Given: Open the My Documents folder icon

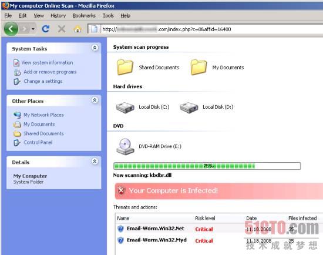Looking at the screenshot, I should (198, 67).
